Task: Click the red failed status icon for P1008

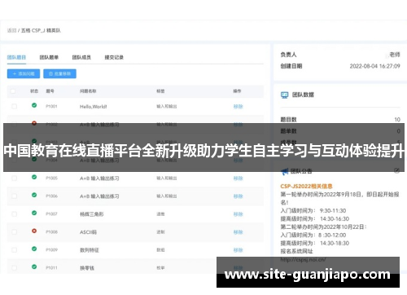Action: [x=34, y=231]
